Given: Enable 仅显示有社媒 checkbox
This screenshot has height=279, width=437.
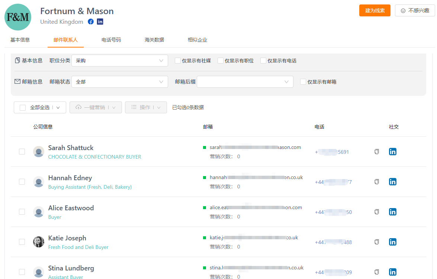Looking at the screenshot, I should point(177,61).
